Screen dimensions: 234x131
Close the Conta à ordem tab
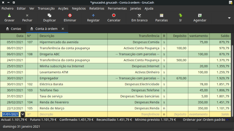click(63, 29)
